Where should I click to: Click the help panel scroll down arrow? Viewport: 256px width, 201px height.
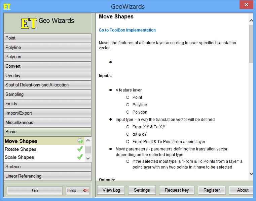click(x=251, y=174)
